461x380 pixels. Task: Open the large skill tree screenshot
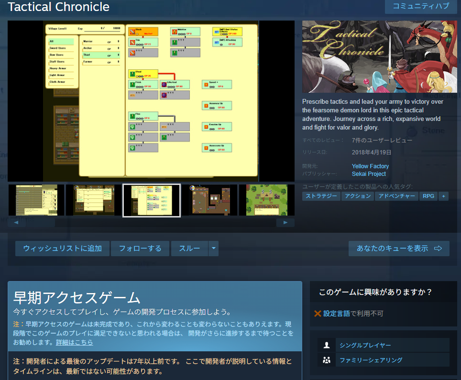[151, 101]
